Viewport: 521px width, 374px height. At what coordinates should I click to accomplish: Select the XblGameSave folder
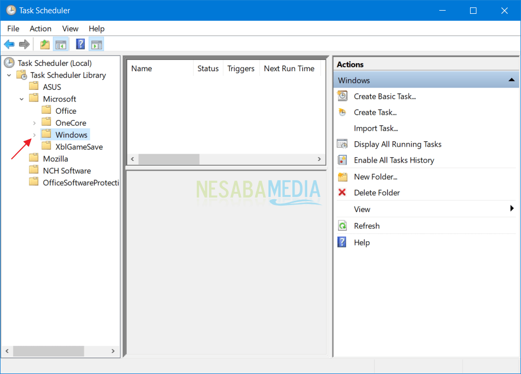tap(79, 147)
